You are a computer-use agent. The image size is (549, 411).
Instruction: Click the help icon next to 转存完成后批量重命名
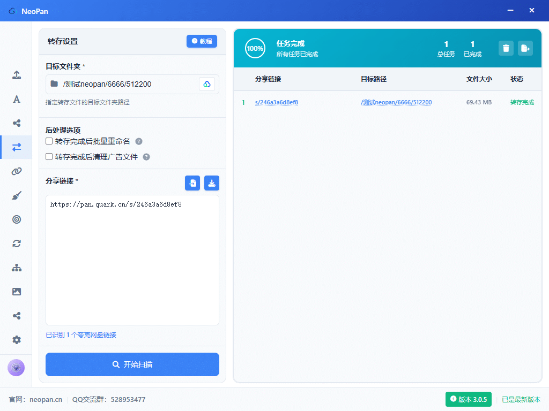pyautogui.click(x=139, y=141)
